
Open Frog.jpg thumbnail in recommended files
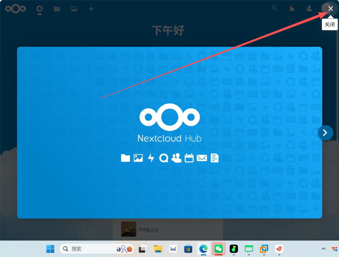129,229
